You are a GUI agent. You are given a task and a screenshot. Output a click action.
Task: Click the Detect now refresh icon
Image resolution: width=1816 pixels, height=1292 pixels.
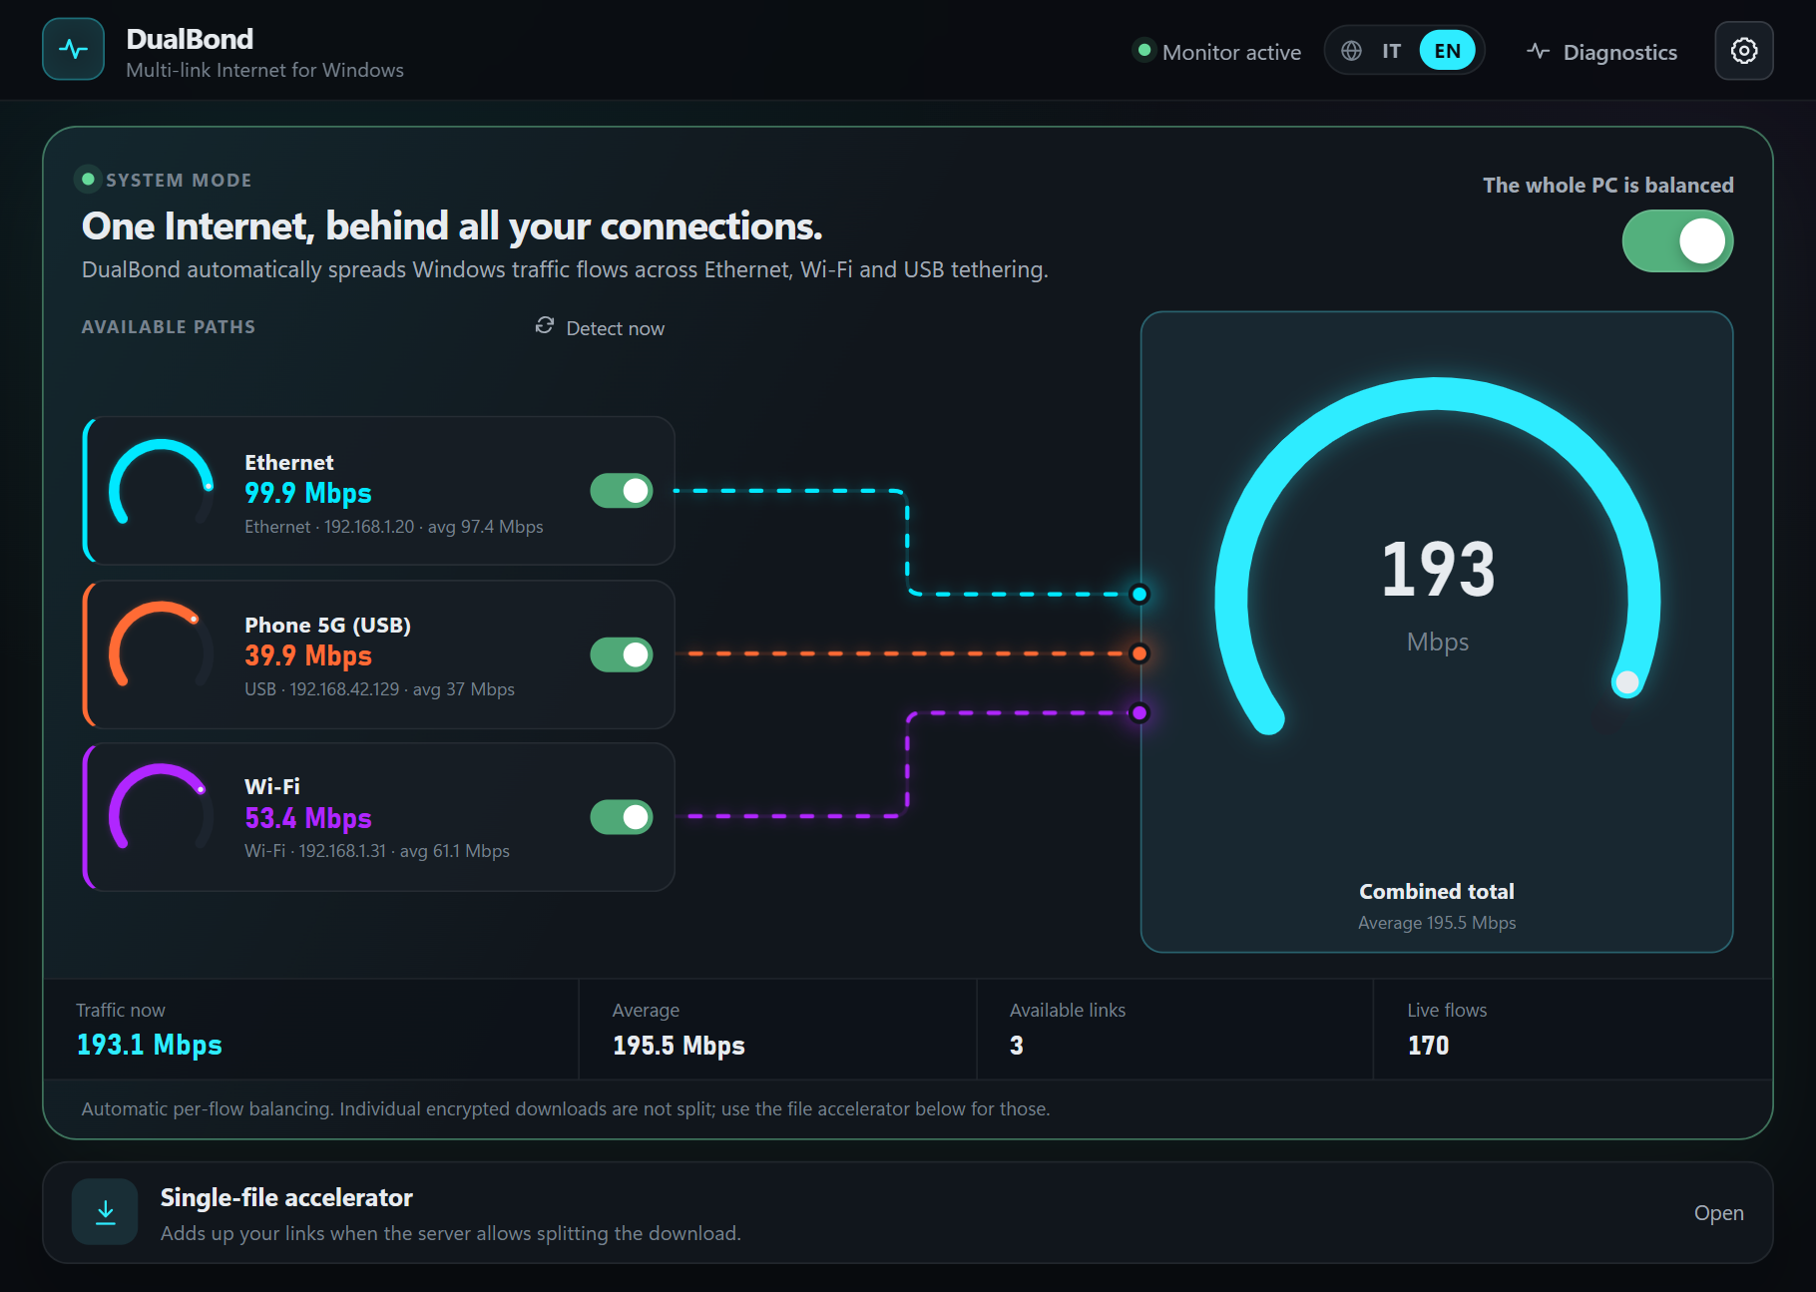[x=544, y=325]
